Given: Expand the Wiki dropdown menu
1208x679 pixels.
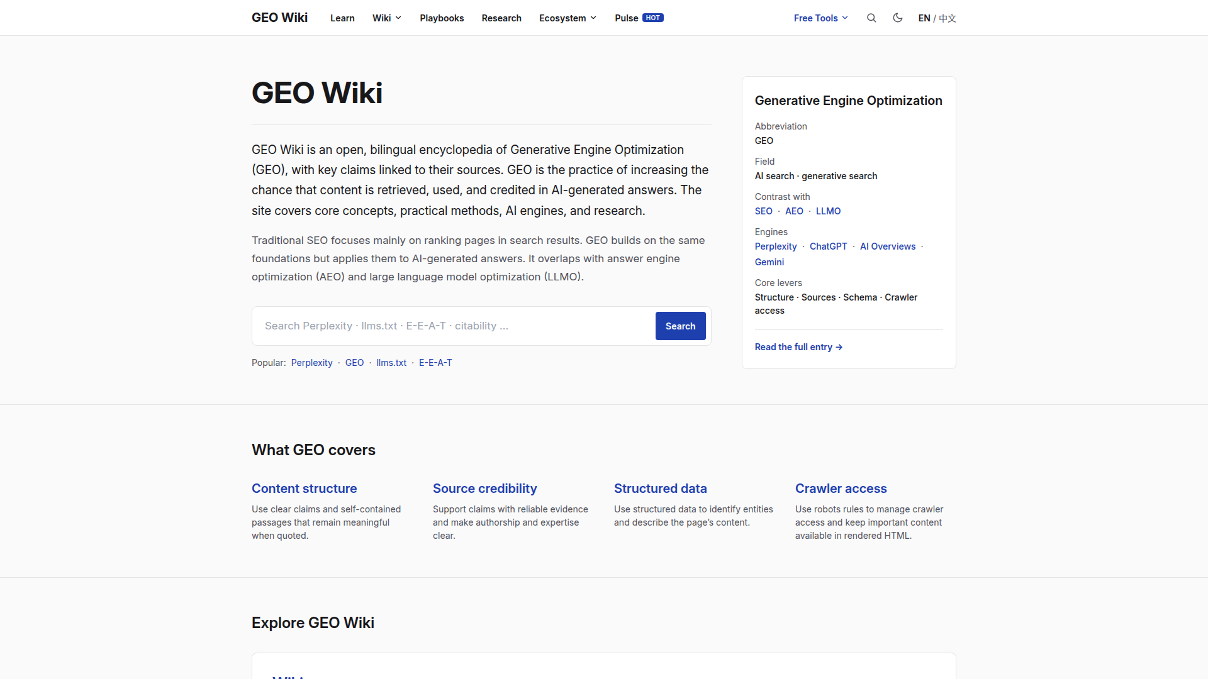Looking at the screenshot, I should point(387,18).
